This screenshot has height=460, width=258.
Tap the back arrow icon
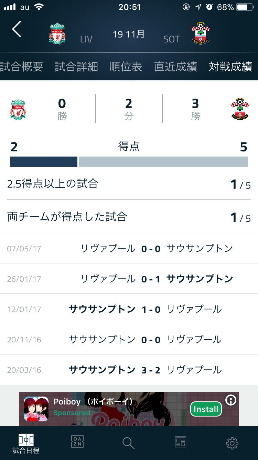17,29
